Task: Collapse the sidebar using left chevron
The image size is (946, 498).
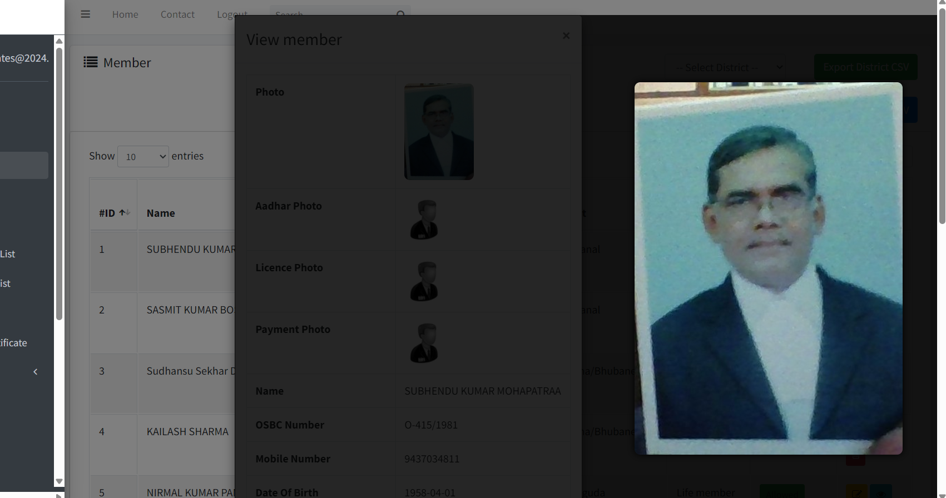Action: 35,372
